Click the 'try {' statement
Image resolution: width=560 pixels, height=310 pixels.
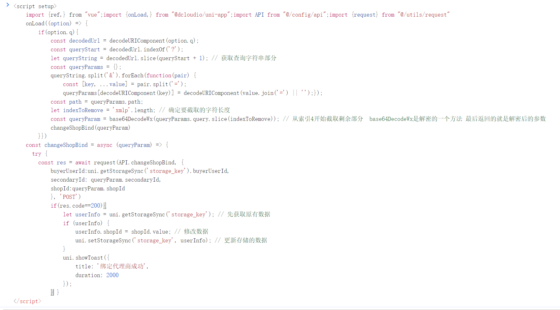[40, 154]
